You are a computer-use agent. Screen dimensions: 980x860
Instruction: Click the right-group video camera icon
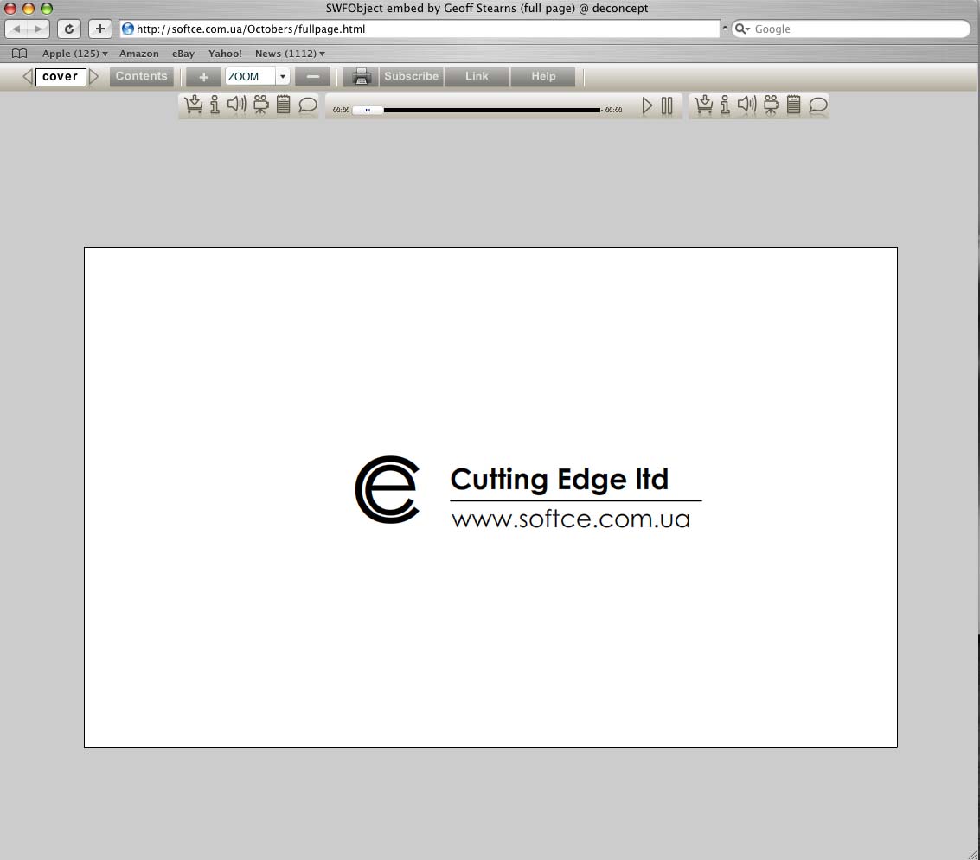click(772, 105)
